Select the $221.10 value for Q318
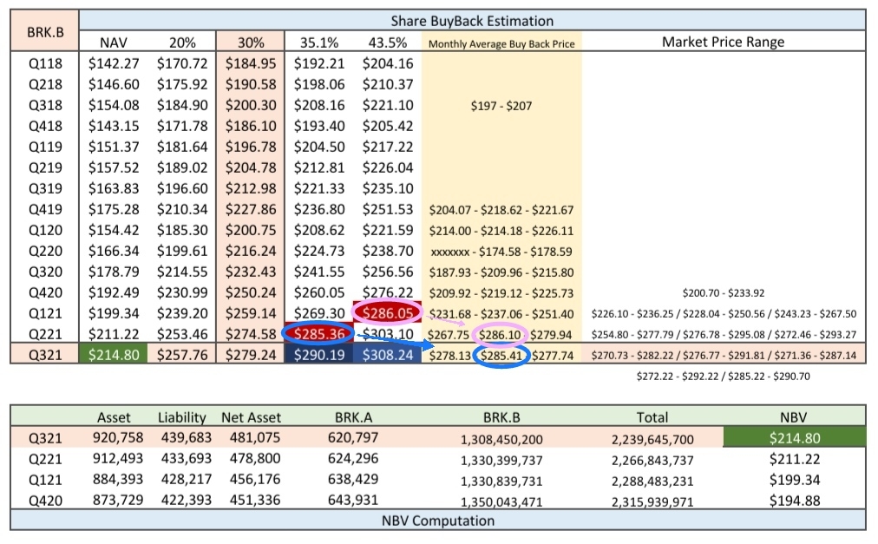This screenshot has height=544, width=878. point(388,105)
